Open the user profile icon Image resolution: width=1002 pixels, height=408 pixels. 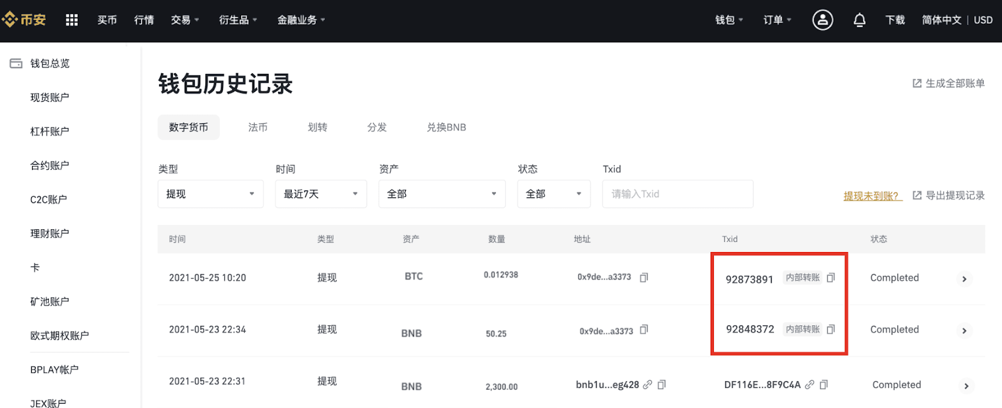tap(822, 20)
